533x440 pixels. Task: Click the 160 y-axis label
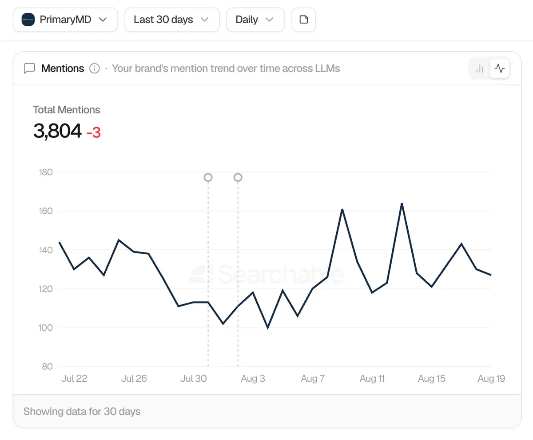pos(46,211)
